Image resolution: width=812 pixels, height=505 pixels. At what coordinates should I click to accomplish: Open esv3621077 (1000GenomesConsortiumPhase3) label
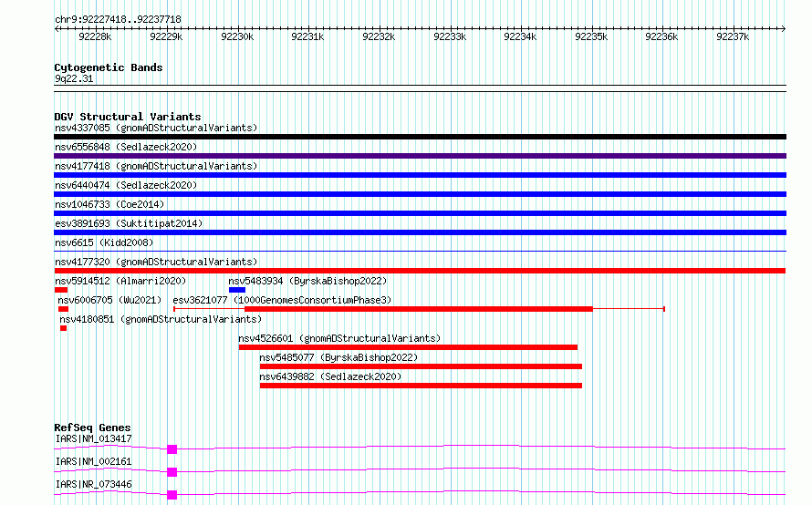tap(282, 300)
